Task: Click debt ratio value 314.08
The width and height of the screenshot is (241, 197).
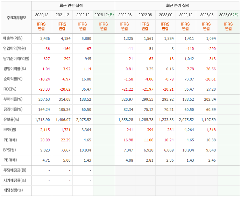Action: pyautogui.click(x=65, y=99)
